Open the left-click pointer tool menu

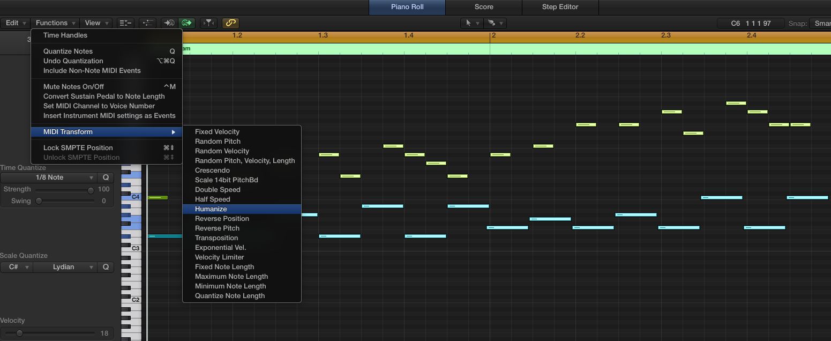(x=471, y=23)
